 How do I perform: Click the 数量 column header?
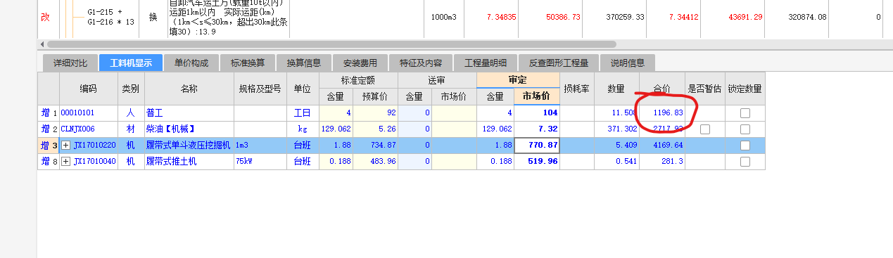616,89
